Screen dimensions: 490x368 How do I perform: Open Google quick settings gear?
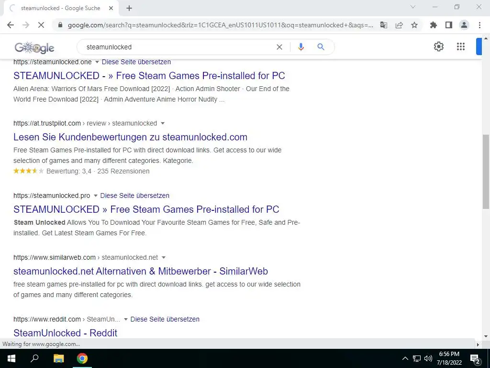pos(439,46)
